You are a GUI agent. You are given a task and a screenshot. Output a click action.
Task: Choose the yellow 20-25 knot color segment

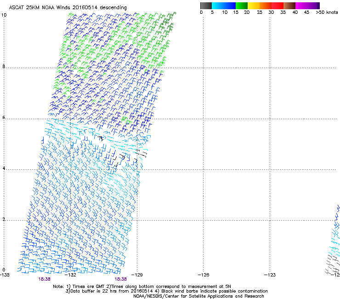coord(254,6)
